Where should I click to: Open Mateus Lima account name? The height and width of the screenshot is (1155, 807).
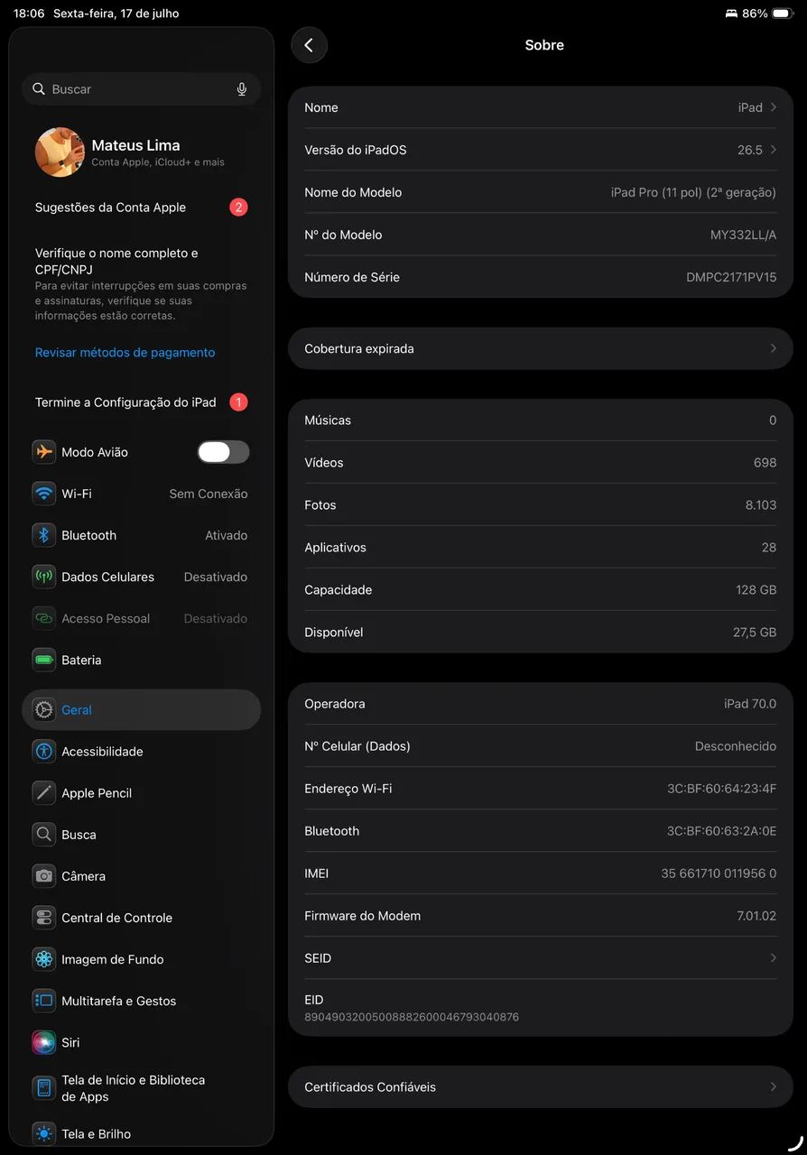point(135,145)
